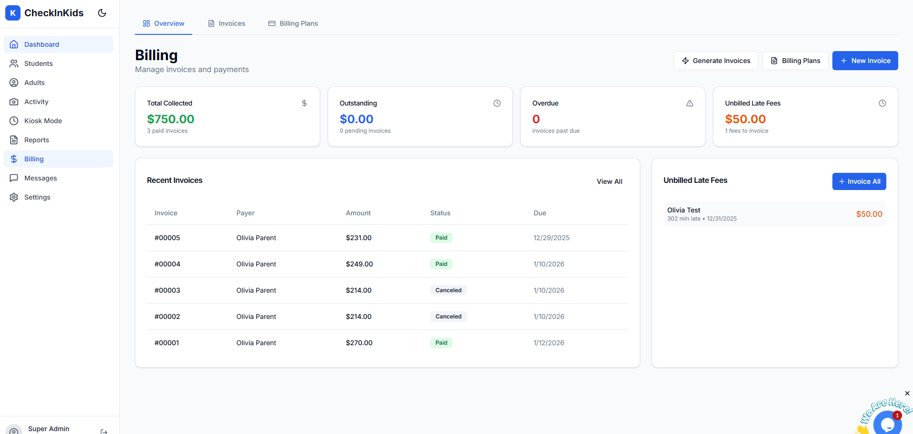Open Reports from the sidebar
The image size is (913, 434).
pyautogui.click(x=58, y=140)
